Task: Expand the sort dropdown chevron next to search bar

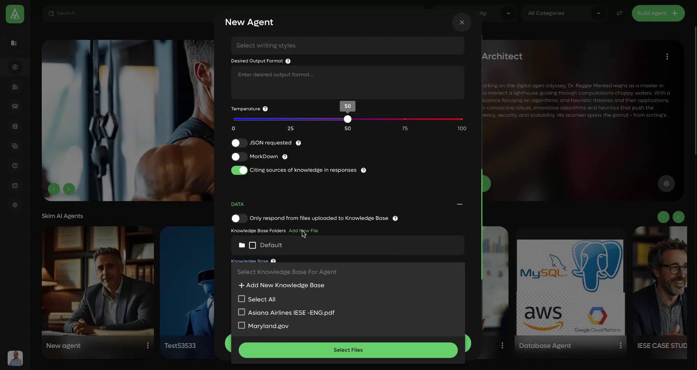Action: point(508,13)
